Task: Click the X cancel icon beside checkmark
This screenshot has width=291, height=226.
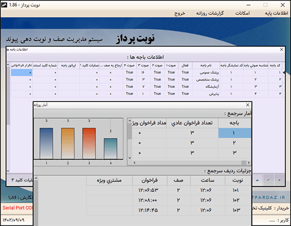Action: pyautogui.click(x=279, y=180)
